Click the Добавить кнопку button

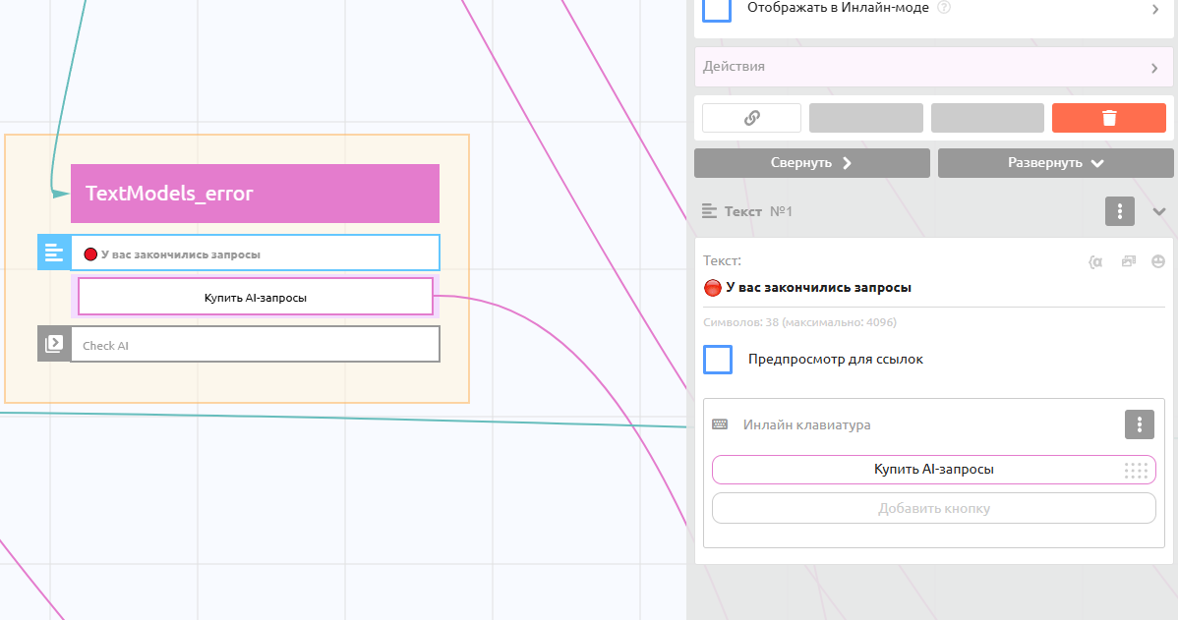coord(933,509)
